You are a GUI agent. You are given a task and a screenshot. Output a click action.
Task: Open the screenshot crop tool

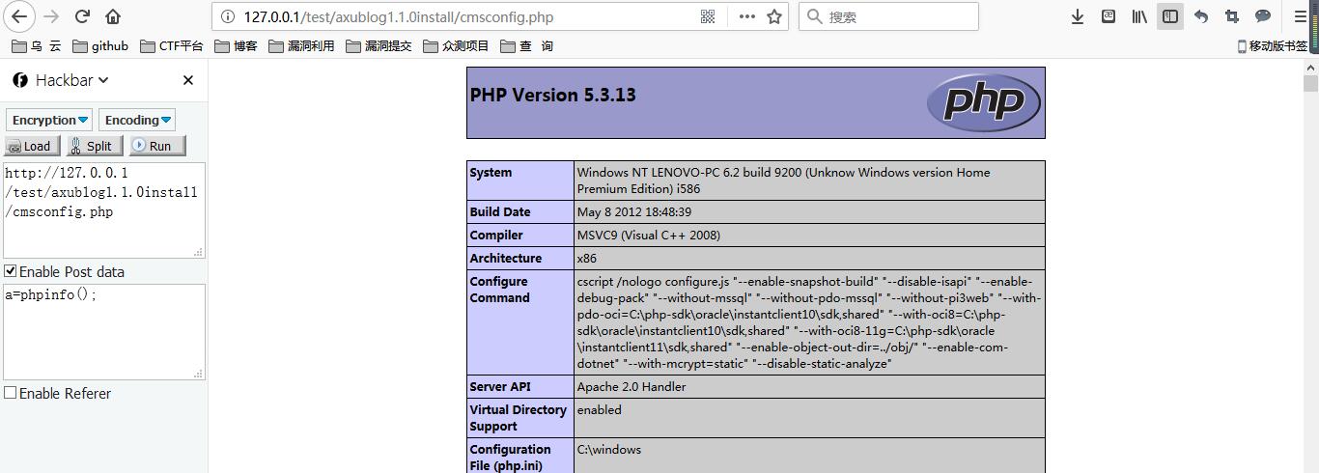pos(1232,16)
